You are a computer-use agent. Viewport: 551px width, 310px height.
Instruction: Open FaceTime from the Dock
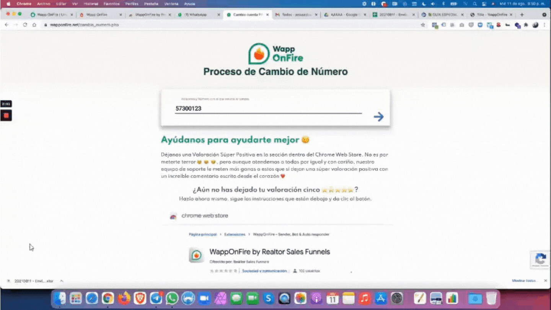[x=253, y=298]
